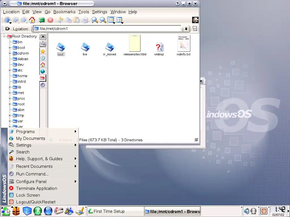Expand the cdrom tree folder
Image resolution: width=290 pixels, height=217 pixels.
[10, 53]
